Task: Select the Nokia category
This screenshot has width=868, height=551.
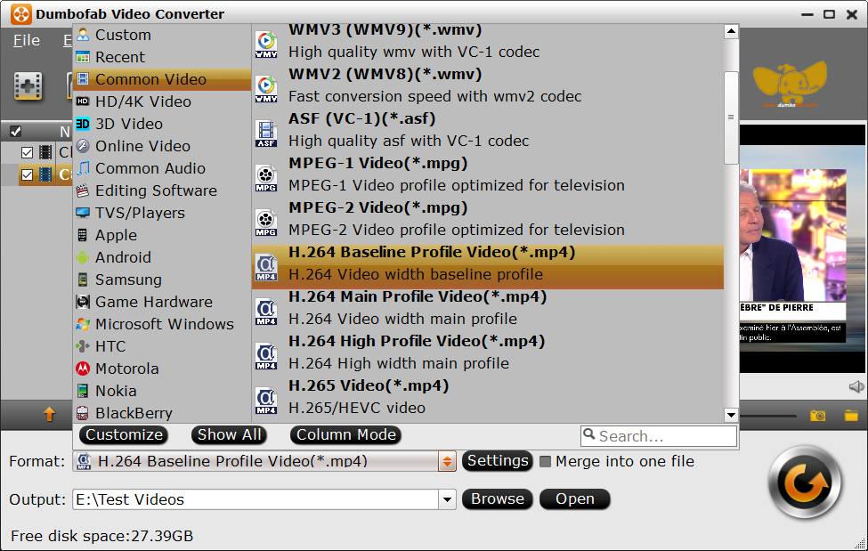Action: (x=162, y=391)
